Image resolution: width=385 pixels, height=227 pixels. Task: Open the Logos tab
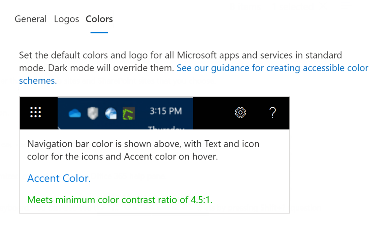click(66, 19)
